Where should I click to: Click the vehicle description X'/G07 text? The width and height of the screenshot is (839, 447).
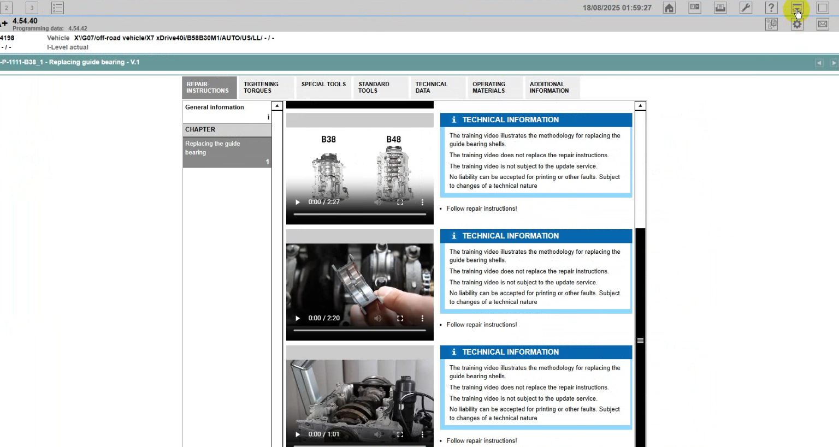click(x=174, y=38)
